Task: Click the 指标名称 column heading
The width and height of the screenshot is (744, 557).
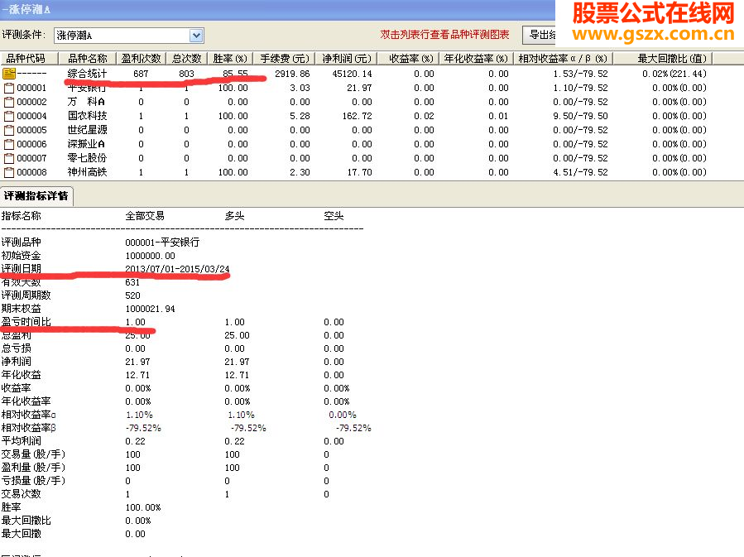Action: click(x=22, y=216)
